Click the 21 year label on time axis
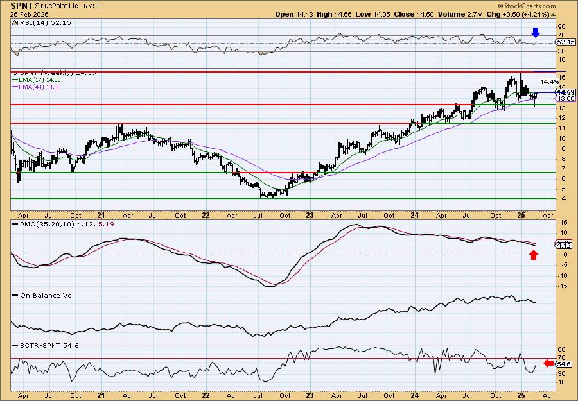578x401 pixels. (x=101, y=215)
